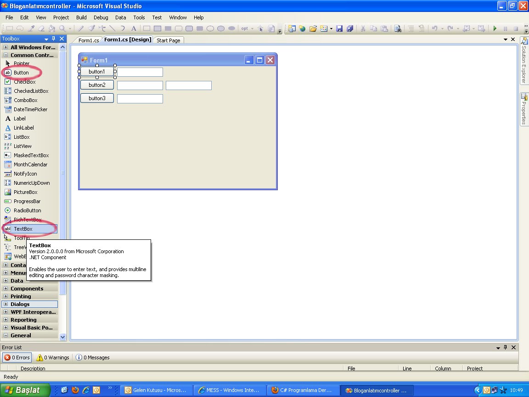The width and height of the screenshot is (529, 397).
Task: Select the Magnifier tool in the image toolbar
Action: tap(62, 28)
